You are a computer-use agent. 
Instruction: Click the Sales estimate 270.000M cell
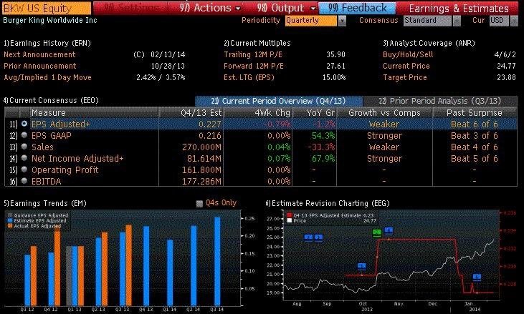pos(201,147)
